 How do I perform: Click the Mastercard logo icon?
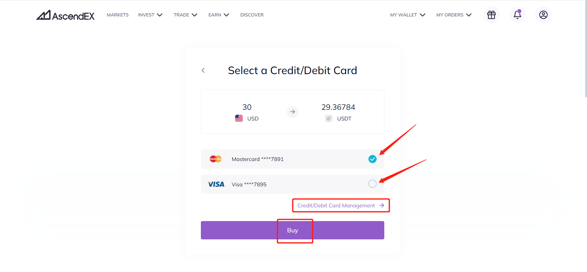click(216, 159)
